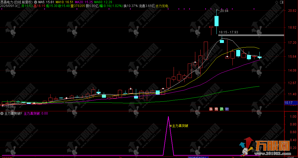This screenshot has height=158, width=298.
Task: Open the 跌 event marker icon
Action: point(221,109)
